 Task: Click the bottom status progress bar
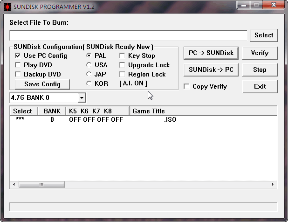(x=143, y=207)
